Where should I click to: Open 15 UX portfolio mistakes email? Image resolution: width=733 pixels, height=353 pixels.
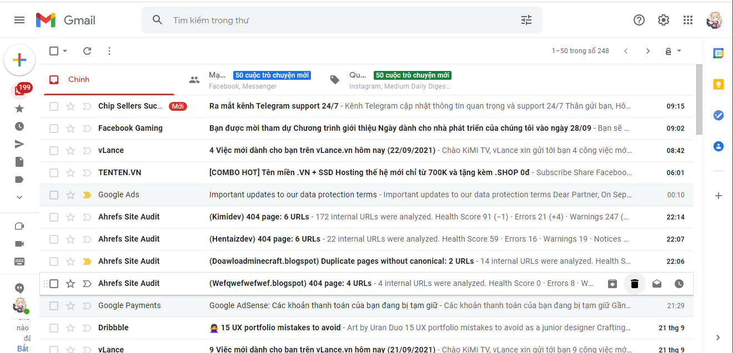point(366,328)
